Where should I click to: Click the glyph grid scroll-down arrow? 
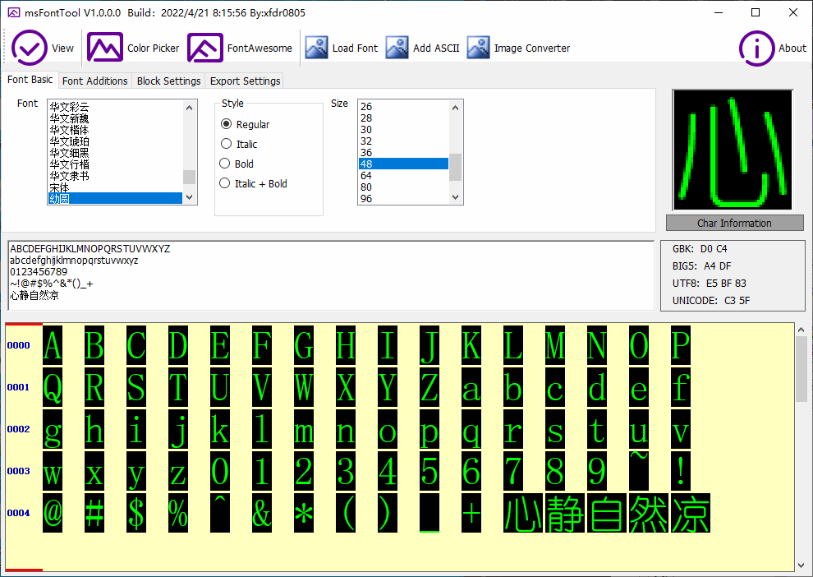(x=801, y=565)
